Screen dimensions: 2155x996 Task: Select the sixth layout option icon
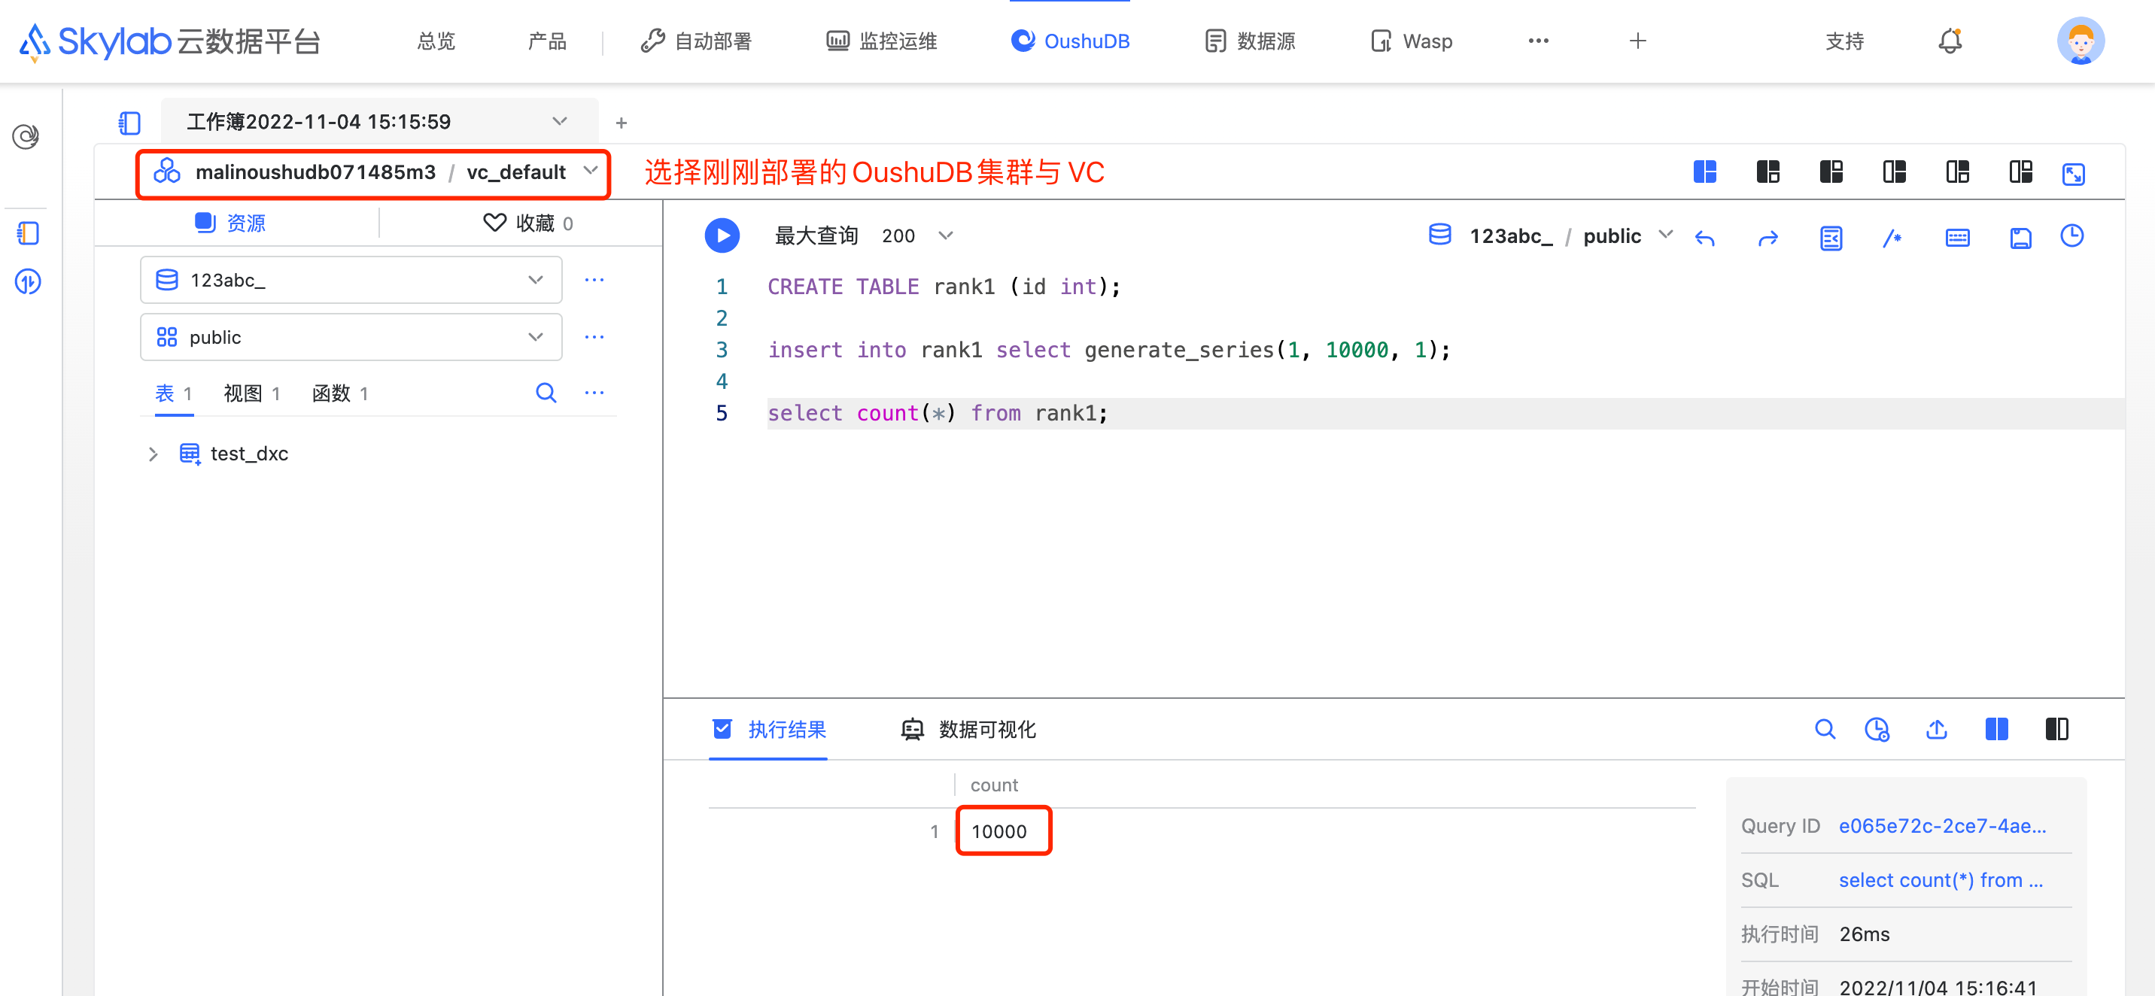click(x=2020, y=172)
